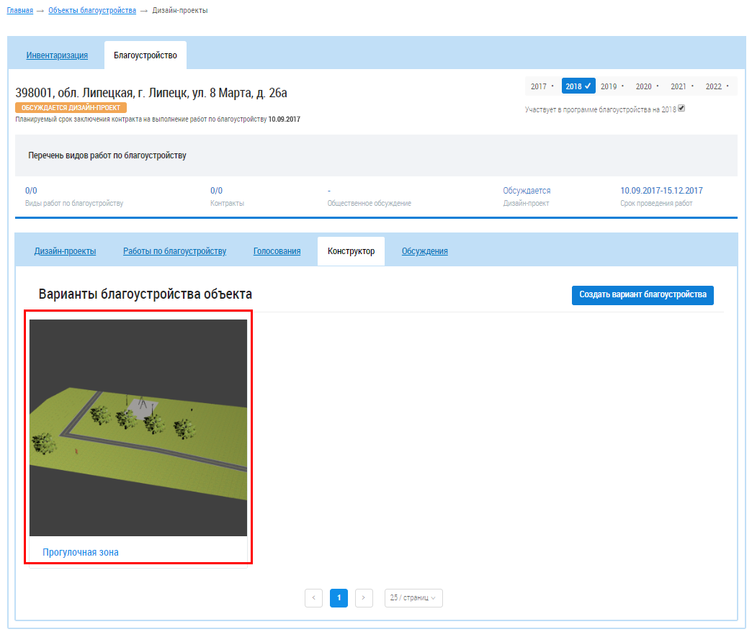Screen dimensions: 752x637
Task: Select year 2019
Action: [x=609, y=86]
